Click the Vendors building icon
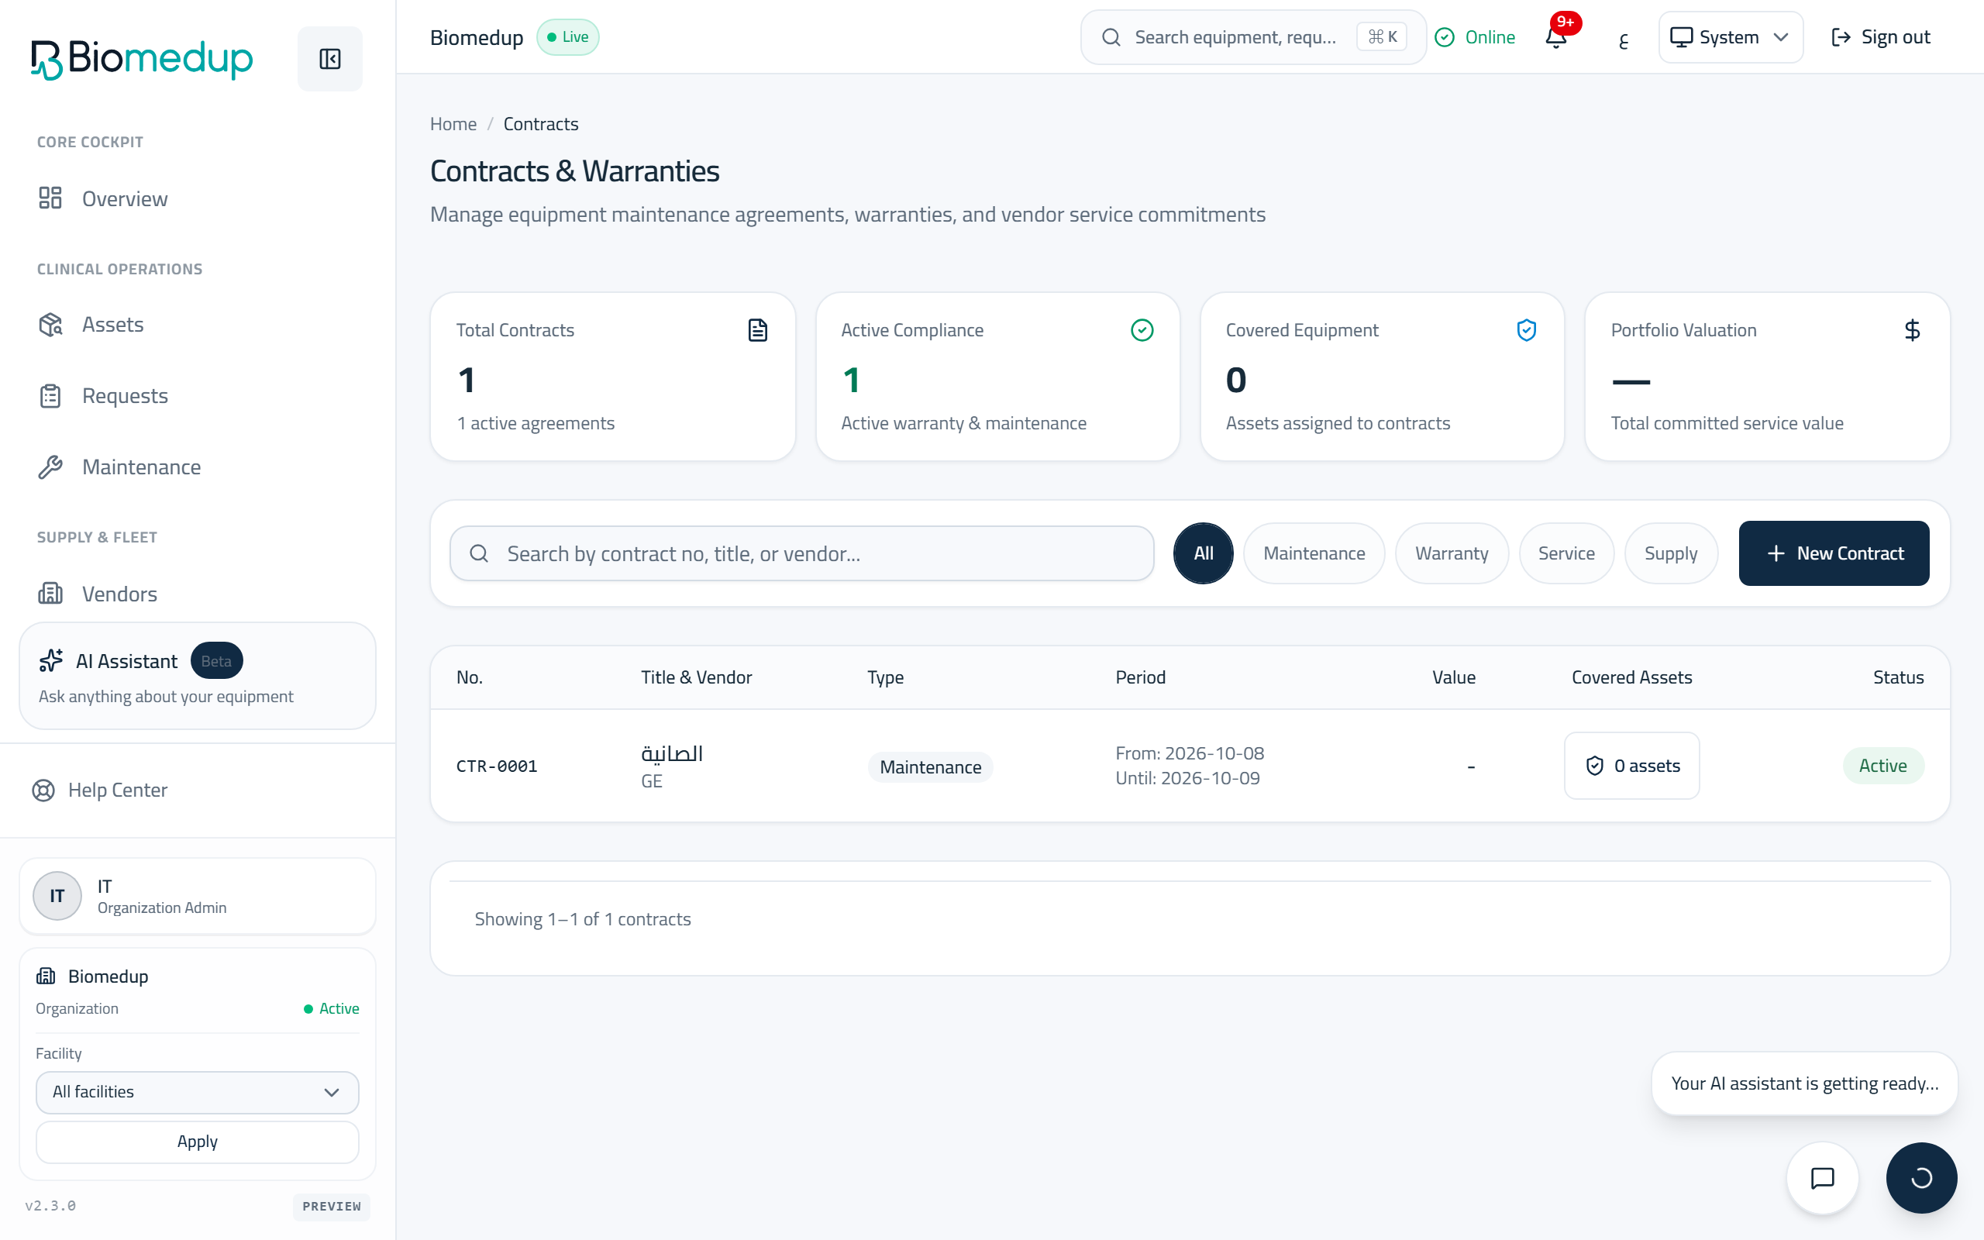Screen dimensions: 1984x1240 pos(50,594)
